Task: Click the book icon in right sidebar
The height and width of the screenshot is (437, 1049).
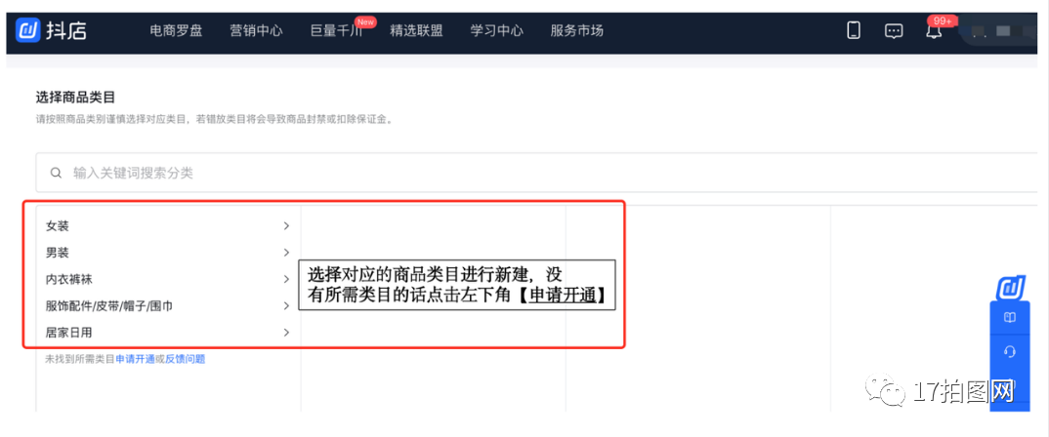Action: click(x=1010, y=317)
